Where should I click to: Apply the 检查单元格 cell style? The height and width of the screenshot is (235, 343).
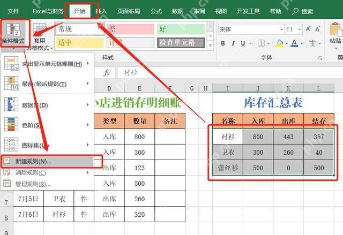coord(181,43)
